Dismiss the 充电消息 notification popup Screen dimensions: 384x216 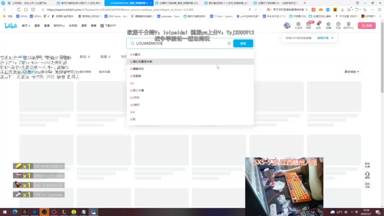click(332, 38)
